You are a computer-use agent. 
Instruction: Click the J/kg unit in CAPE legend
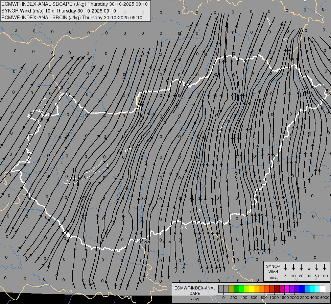pos(195,299)
